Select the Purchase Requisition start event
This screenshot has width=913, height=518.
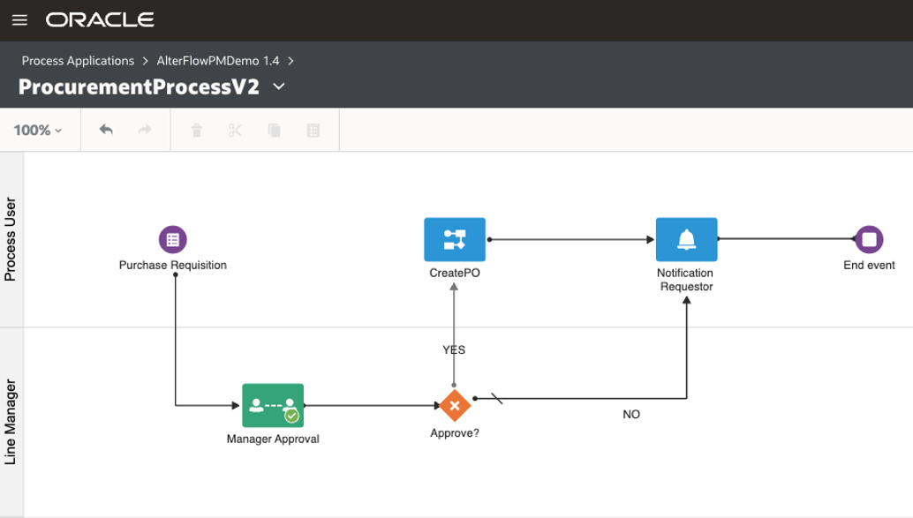pyautogui.click(x=172, y=238)
